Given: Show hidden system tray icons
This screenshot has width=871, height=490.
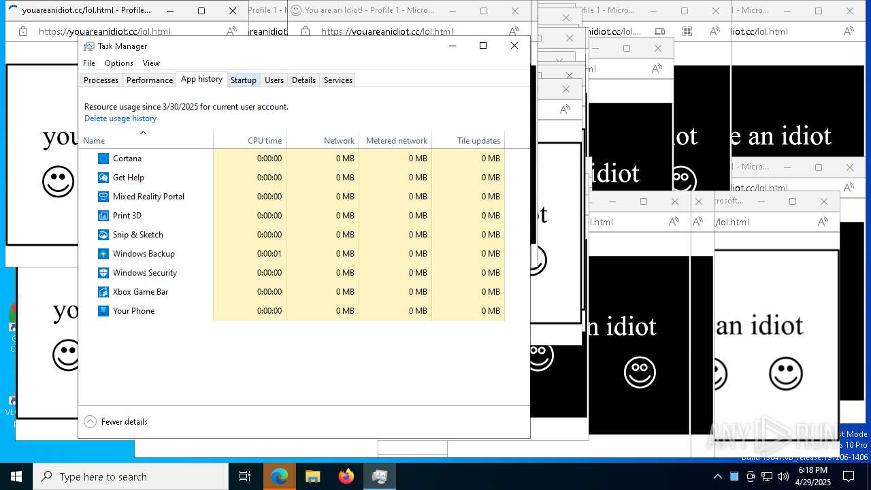Looking at the screenshot, I should 717,476.
